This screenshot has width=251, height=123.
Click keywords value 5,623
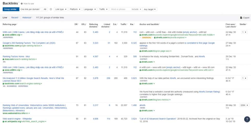[134, 78]
